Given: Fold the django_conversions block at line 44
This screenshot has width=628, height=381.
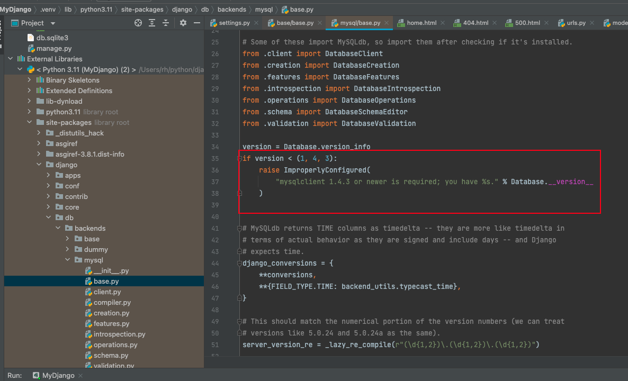Looking at the screenshot, I should [x=239, y=264].
